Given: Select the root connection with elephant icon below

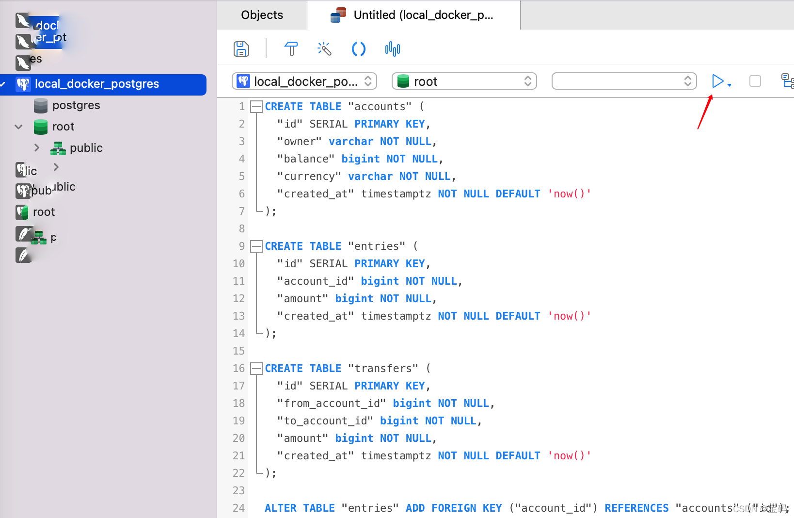Looking at the screenshot, I should [x=35, y=212].
